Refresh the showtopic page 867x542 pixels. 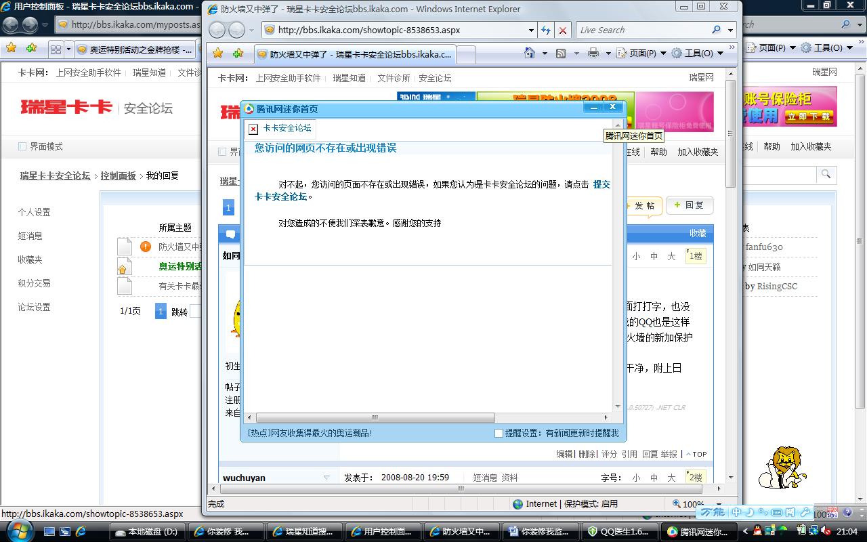point(546,30)
